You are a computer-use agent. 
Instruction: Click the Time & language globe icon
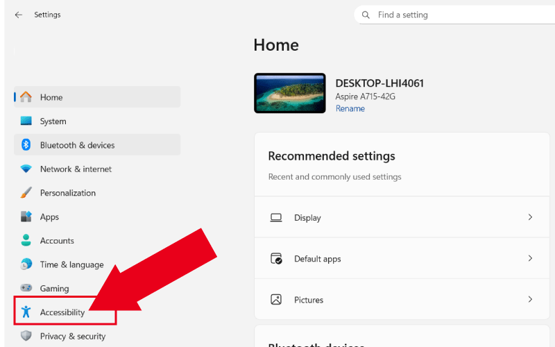pyautogui.click(x=26, y=264)
